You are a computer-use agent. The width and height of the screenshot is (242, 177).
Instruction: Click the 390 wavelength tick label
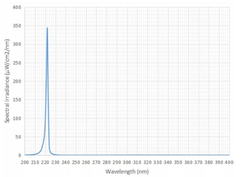point(219,162)
